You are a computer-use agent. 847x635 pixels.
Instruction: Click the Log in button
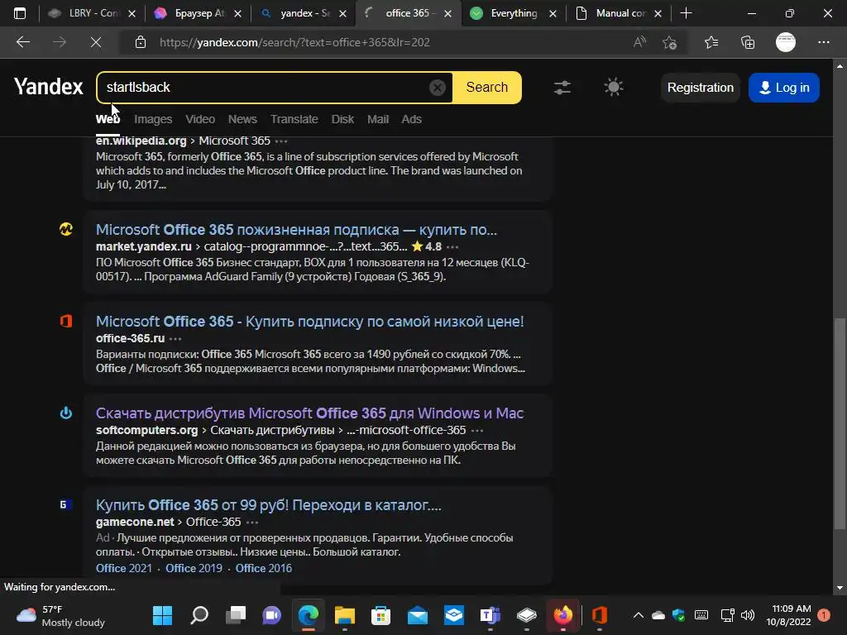[x=784, y=88]
